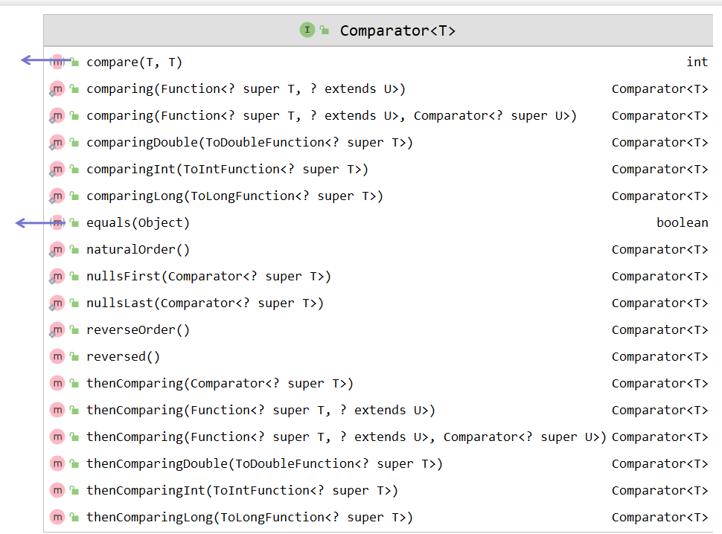This screenshot has width=722, height=534.
Task: Select the Comparator<T> class title
Action: tap(397, 30)
